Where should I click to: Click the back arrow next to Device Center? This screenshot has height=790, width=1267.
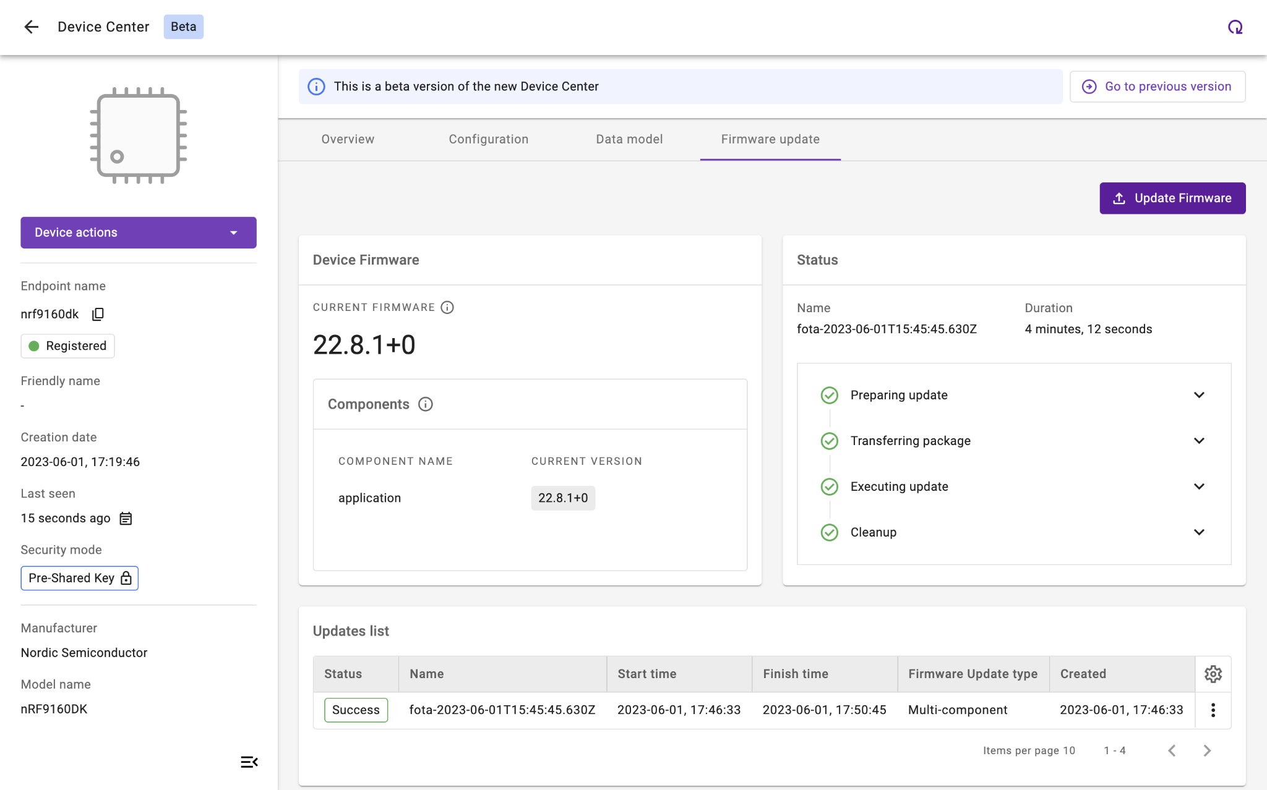[31, 27]
